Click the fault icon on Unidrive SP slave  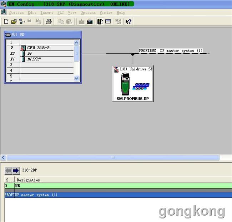click(116, 69)
